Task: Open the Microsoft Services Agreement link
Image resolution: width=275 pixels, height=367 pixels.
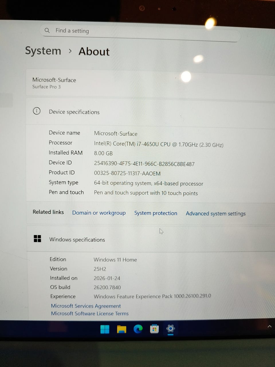Action: pyautogui.click(x=86, y=306)
